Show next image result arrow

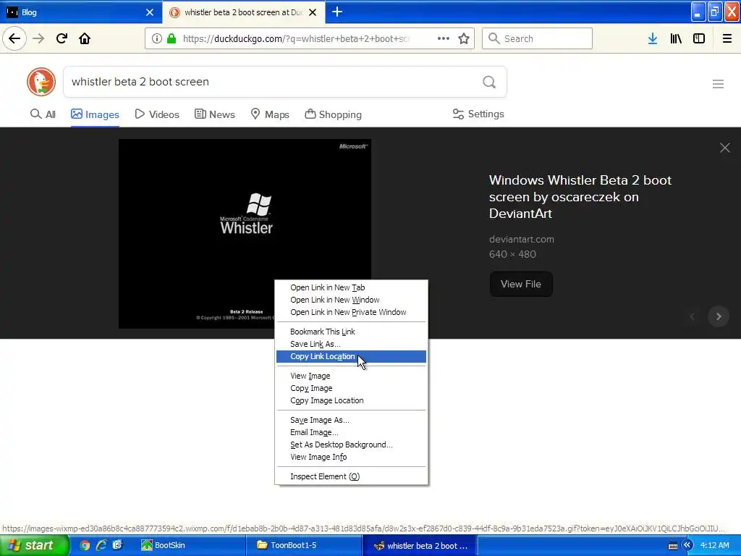(719, 316)
